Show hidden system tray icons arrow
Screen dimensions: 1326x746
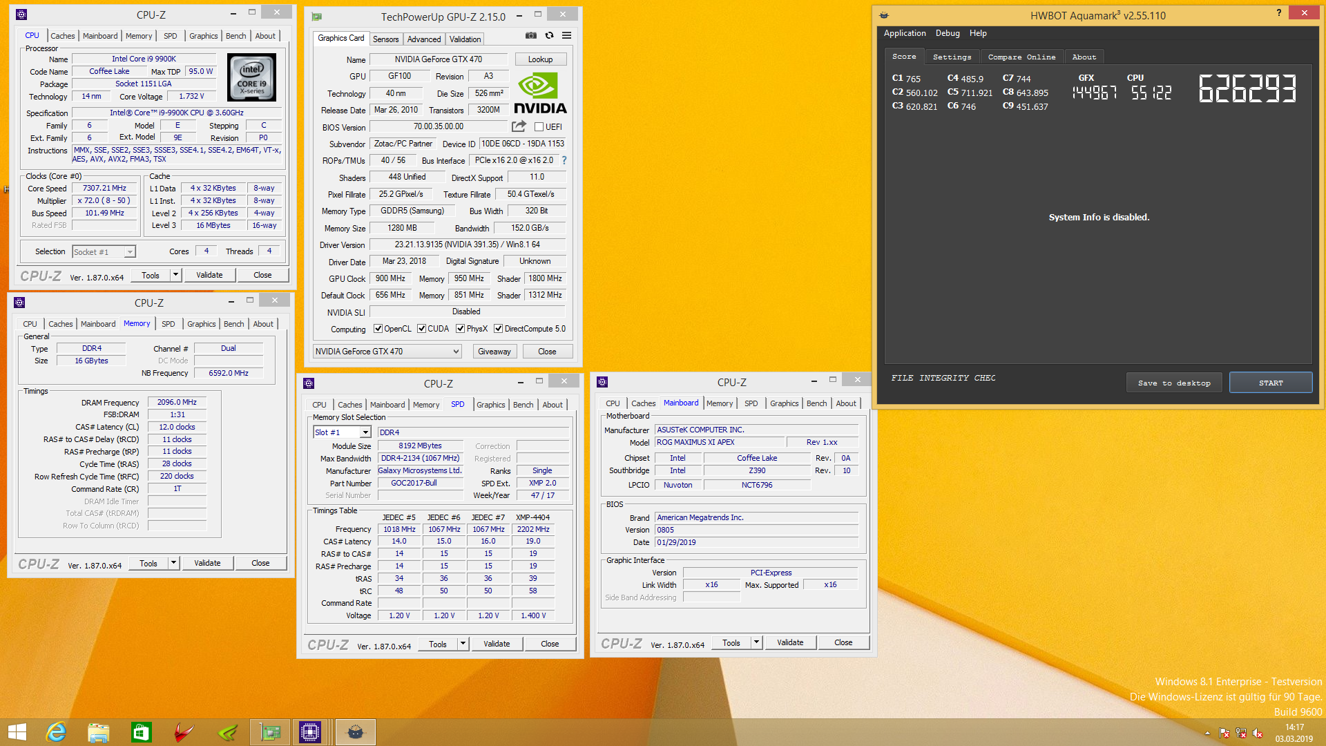[1207, 733]
